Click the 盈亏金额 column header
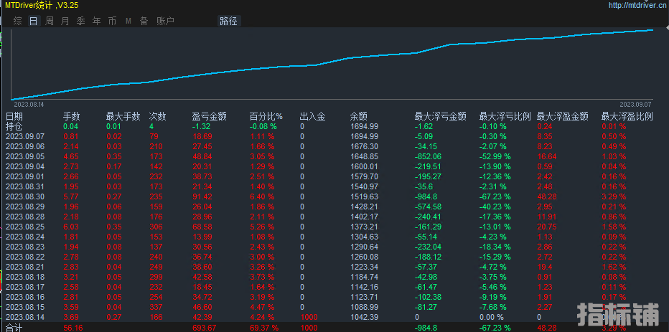 click(209, 117)
